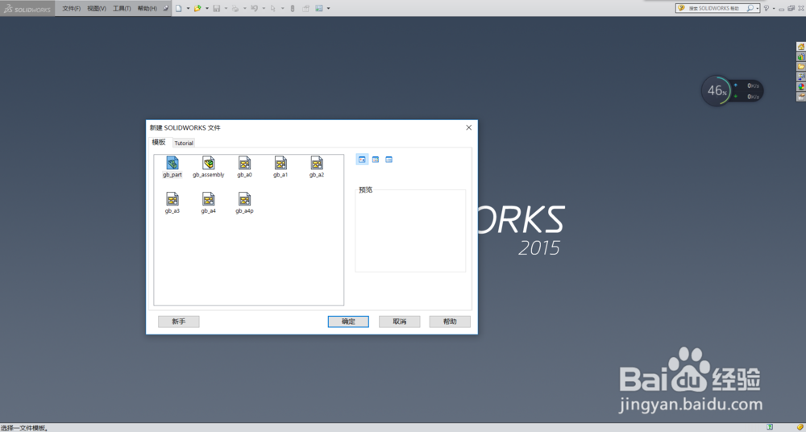Open the 文件(F) menu
Image resolution: width=806 pixels, height=432 pixels.
(x=72, y=8)
